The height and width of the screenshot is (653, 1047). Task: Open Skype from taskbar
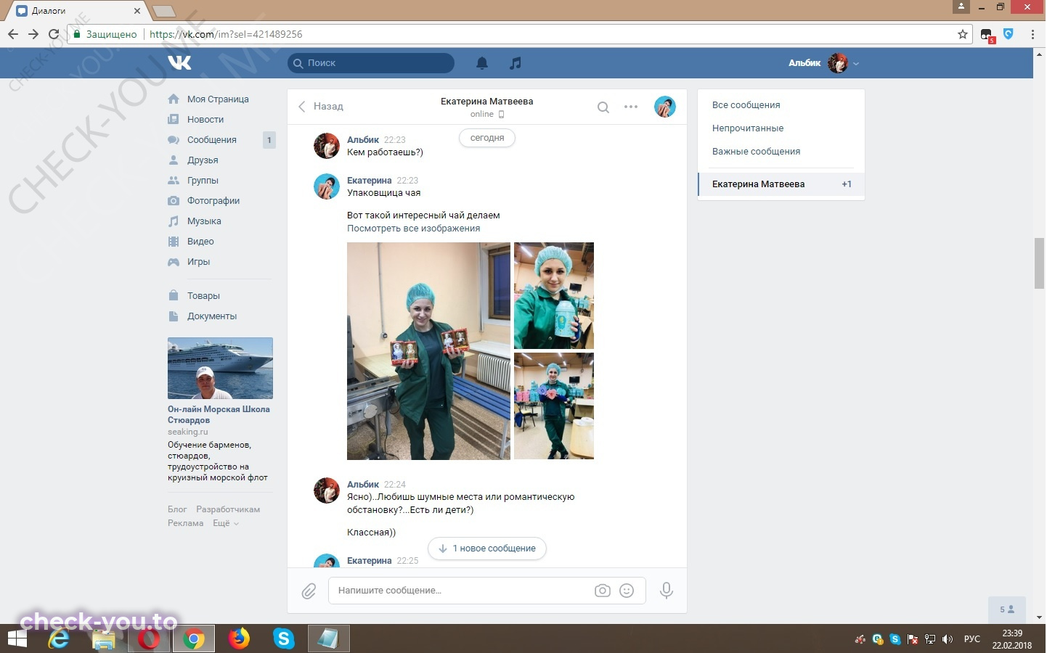[x=283, y=639]
